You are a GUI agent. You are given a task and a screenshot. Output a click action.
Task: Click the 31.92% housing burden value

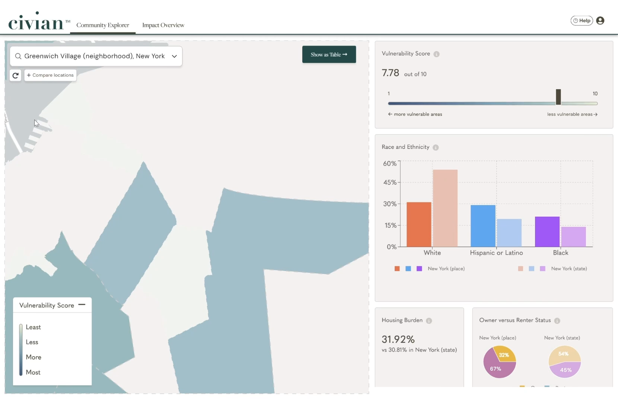tap(398, 339)
